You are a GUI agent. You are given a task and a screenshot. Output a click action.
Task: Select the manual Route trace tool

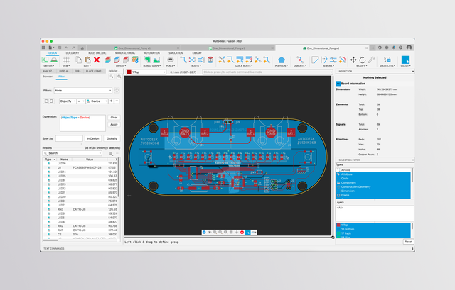[183, 60]
